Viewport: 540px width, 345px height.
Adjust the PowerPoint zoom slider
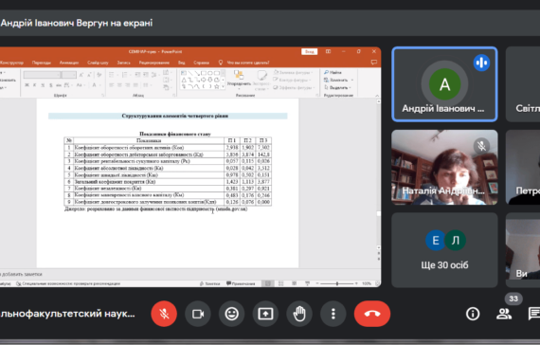[337, 283]
